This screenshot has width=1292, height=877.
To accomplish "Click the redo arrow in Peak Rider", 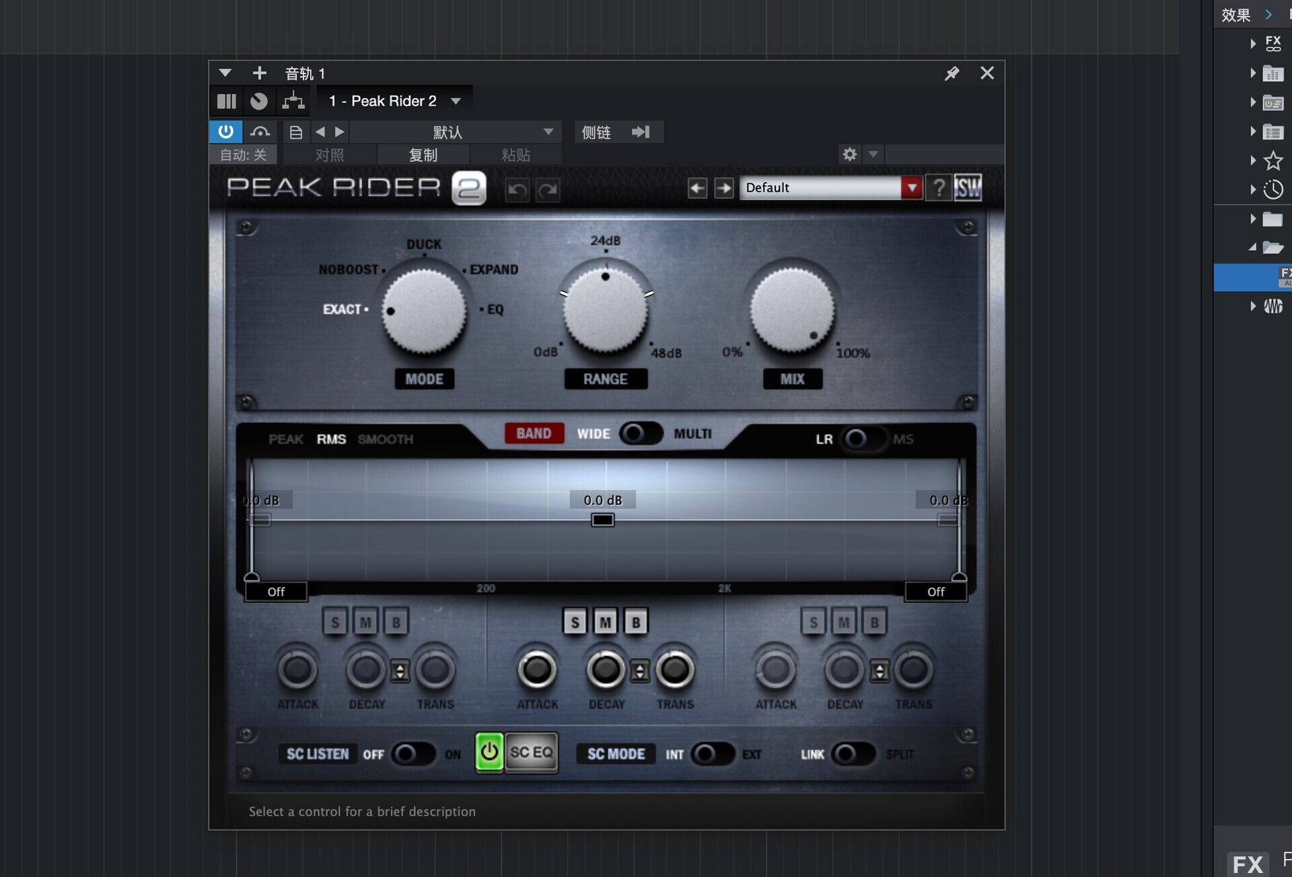I will pyautogui.click(x=548, y=190).
